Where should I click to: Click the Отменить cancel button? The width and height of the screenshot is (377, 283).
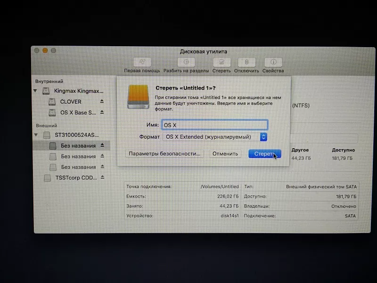(225, 154)
